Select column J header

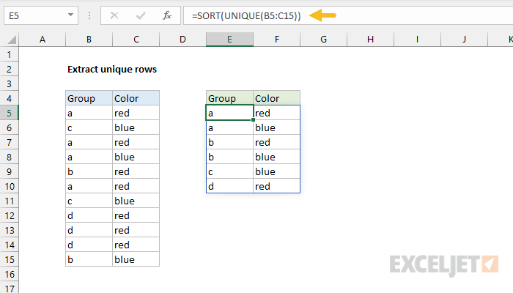pyautogui.click(x=464, y=40)
